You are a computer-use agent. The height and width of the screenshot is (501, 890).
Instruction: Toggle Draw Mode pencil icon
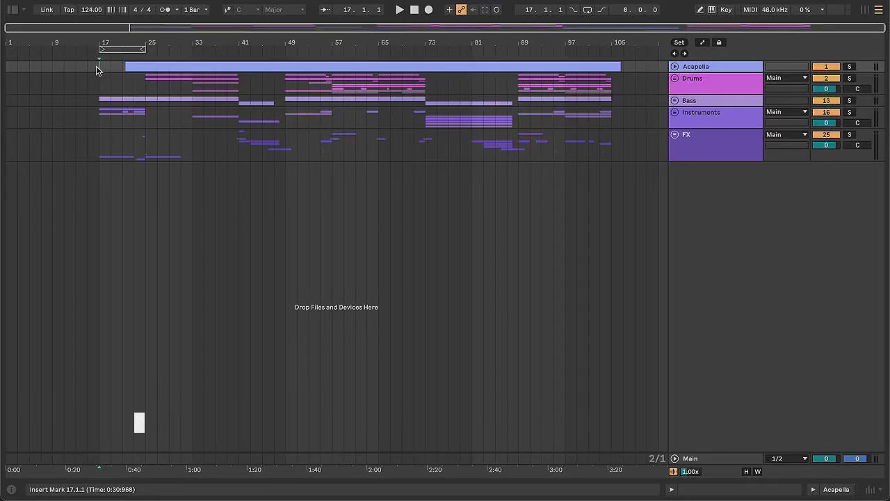coord(699,10)
